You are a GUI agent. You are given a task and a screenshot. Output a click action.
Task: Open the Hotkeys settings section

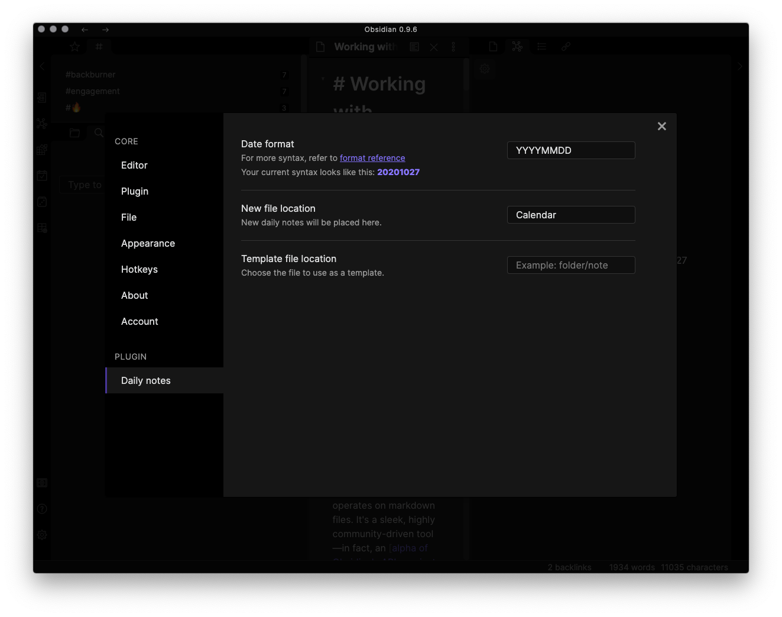pyautogui.click(x=164, y=269)
